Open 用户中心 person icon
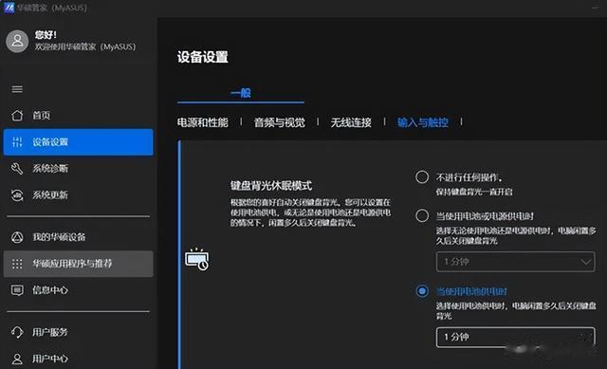The image size is (607, 369). pyautogui.click(x=17, y=359)
